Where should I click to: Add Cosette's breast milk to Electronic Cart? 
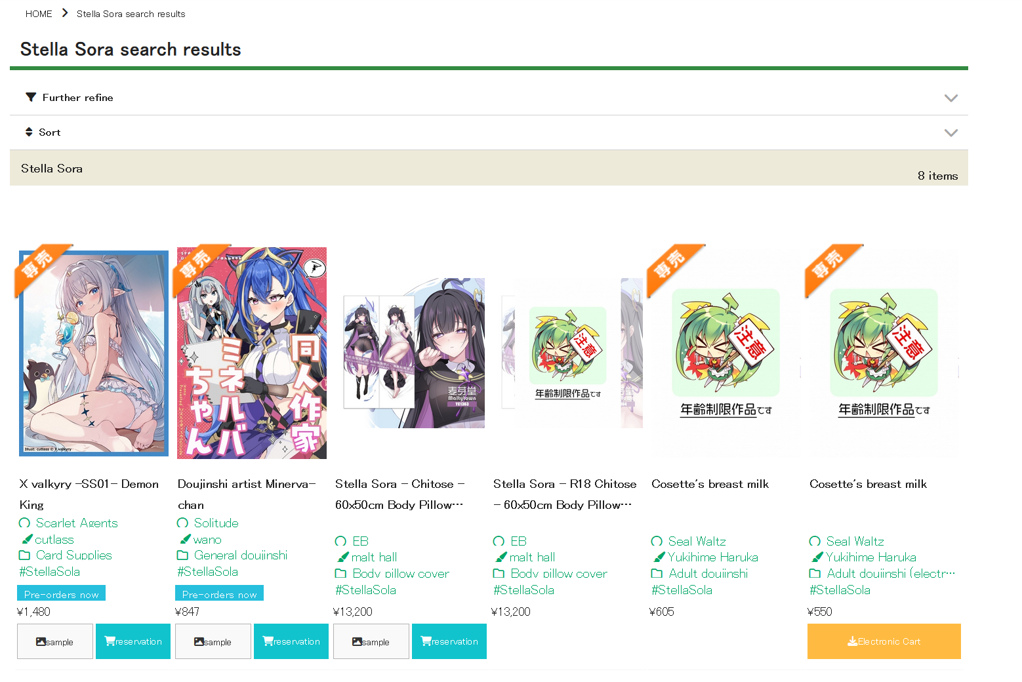click(884, 641)
